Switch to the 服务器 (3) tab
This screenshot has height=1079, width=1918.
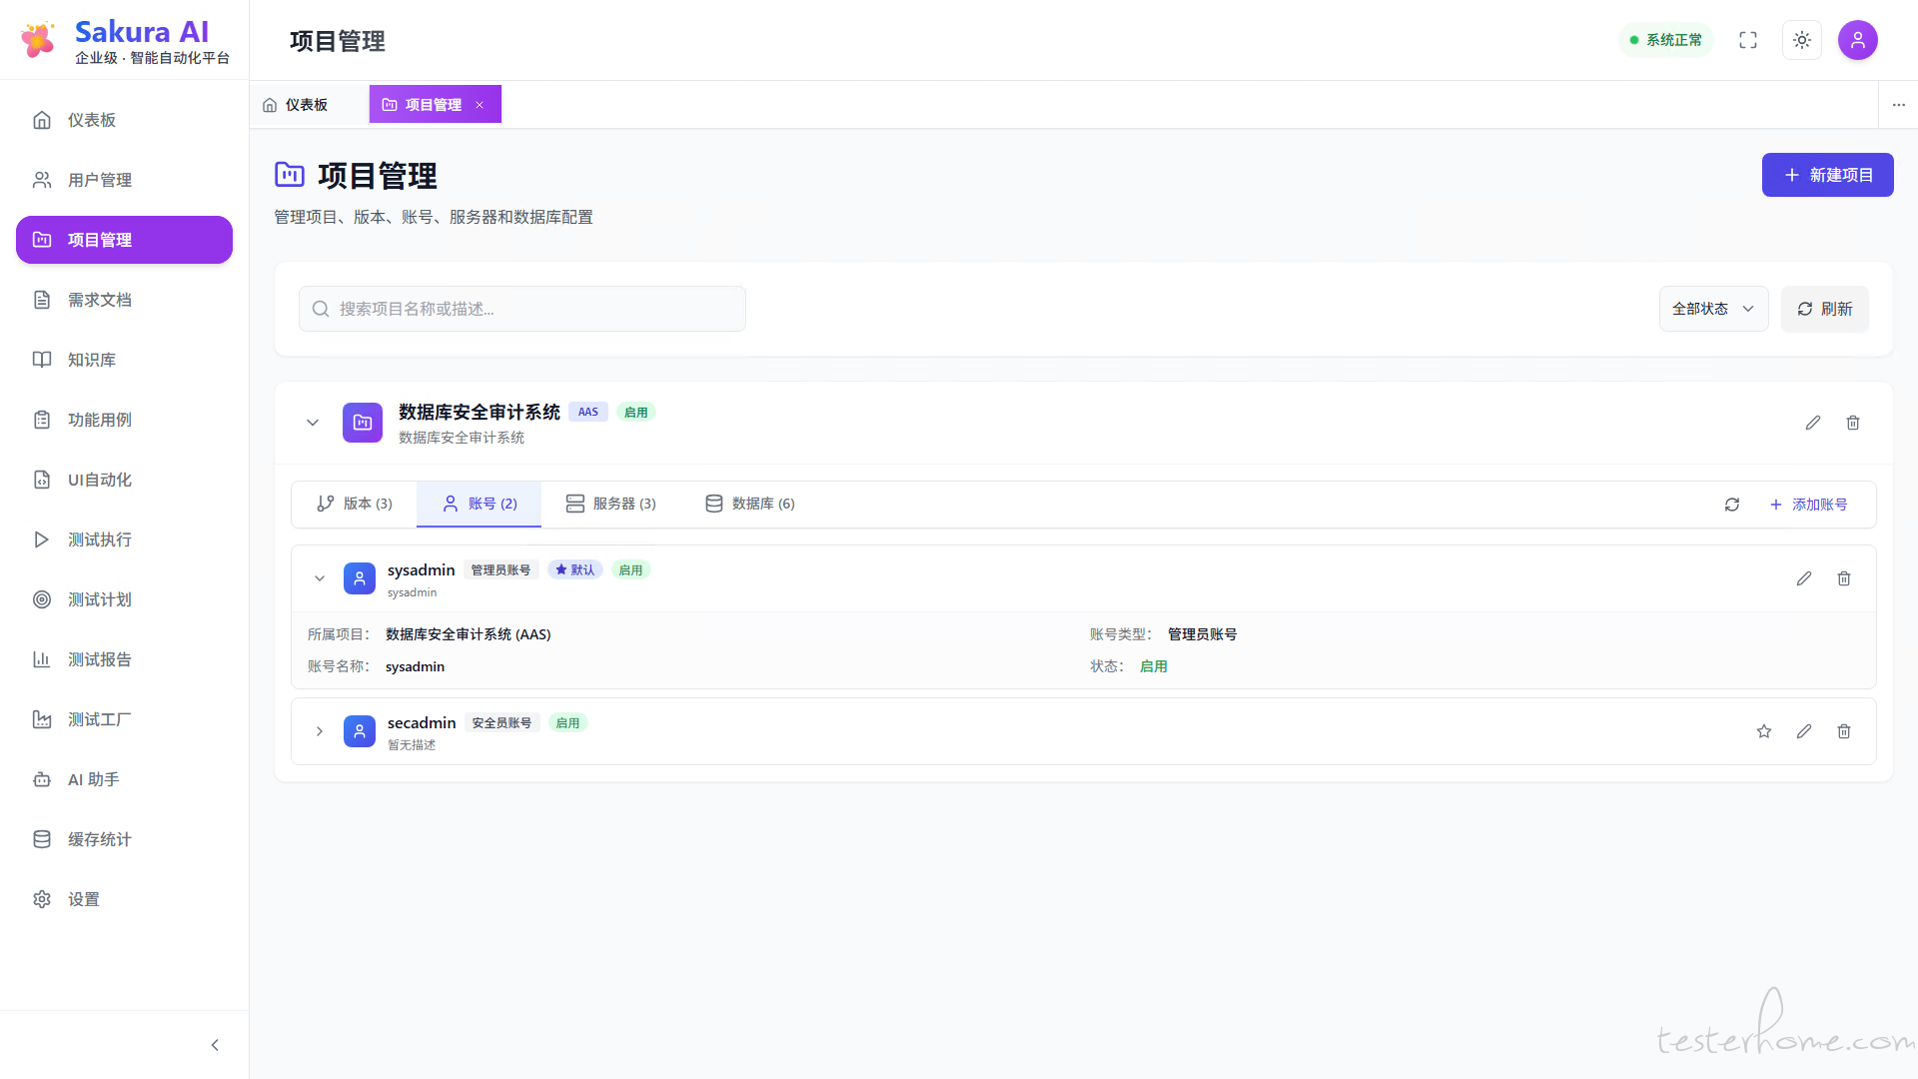pyautogui.click(x=611, y=504)
